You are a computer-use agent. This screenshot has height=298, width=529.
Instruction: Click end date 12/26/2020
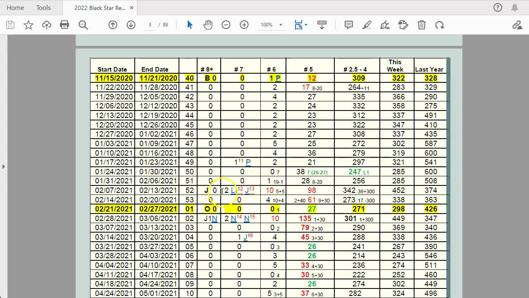coord(158,125)
